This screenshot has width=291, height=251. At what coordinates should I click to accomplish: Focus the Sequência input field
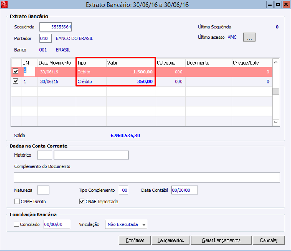click(56, 27)
